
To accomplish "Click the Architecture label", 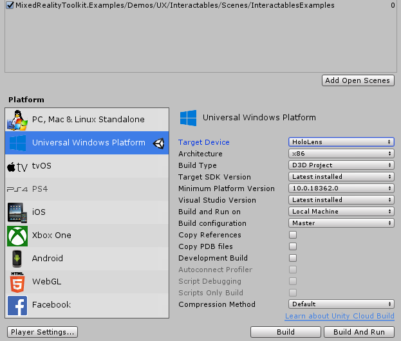I will [201, 154].
